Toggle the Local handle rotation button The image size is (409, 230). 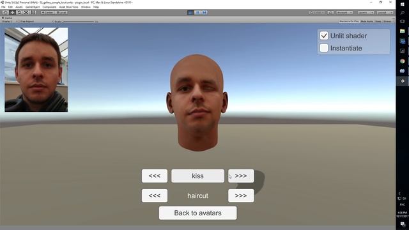(x=61, y=13)
